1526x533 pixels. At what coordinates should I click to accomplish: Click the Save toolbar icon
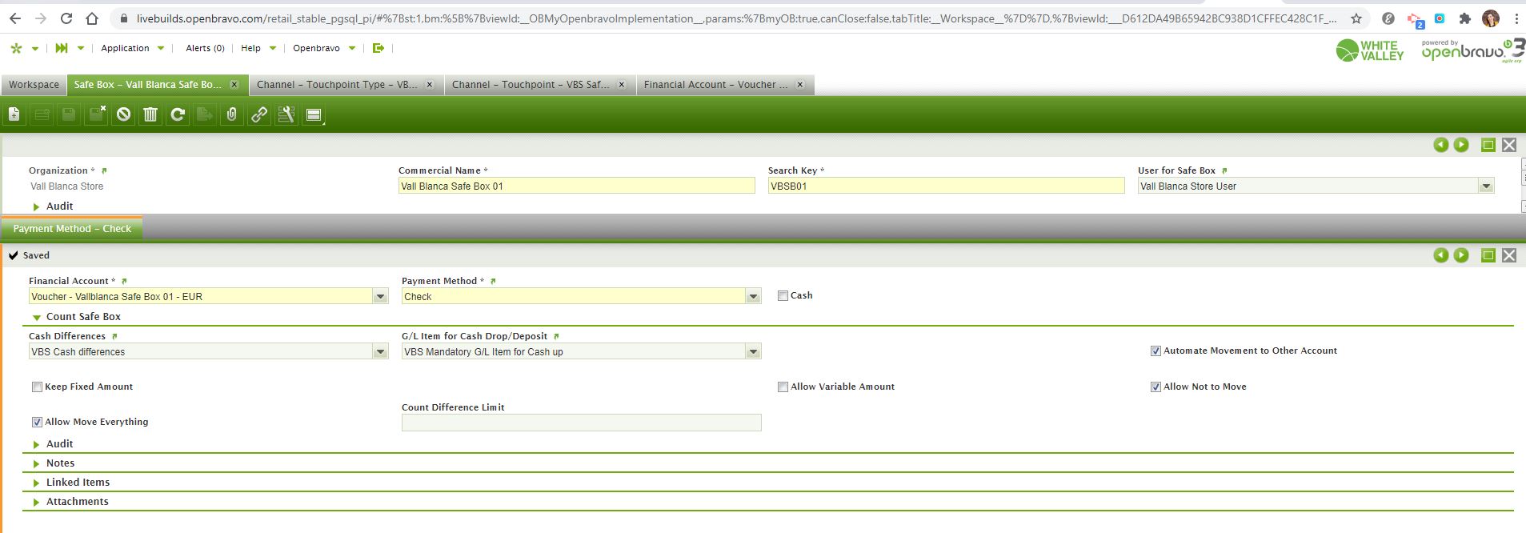[69, 115]
